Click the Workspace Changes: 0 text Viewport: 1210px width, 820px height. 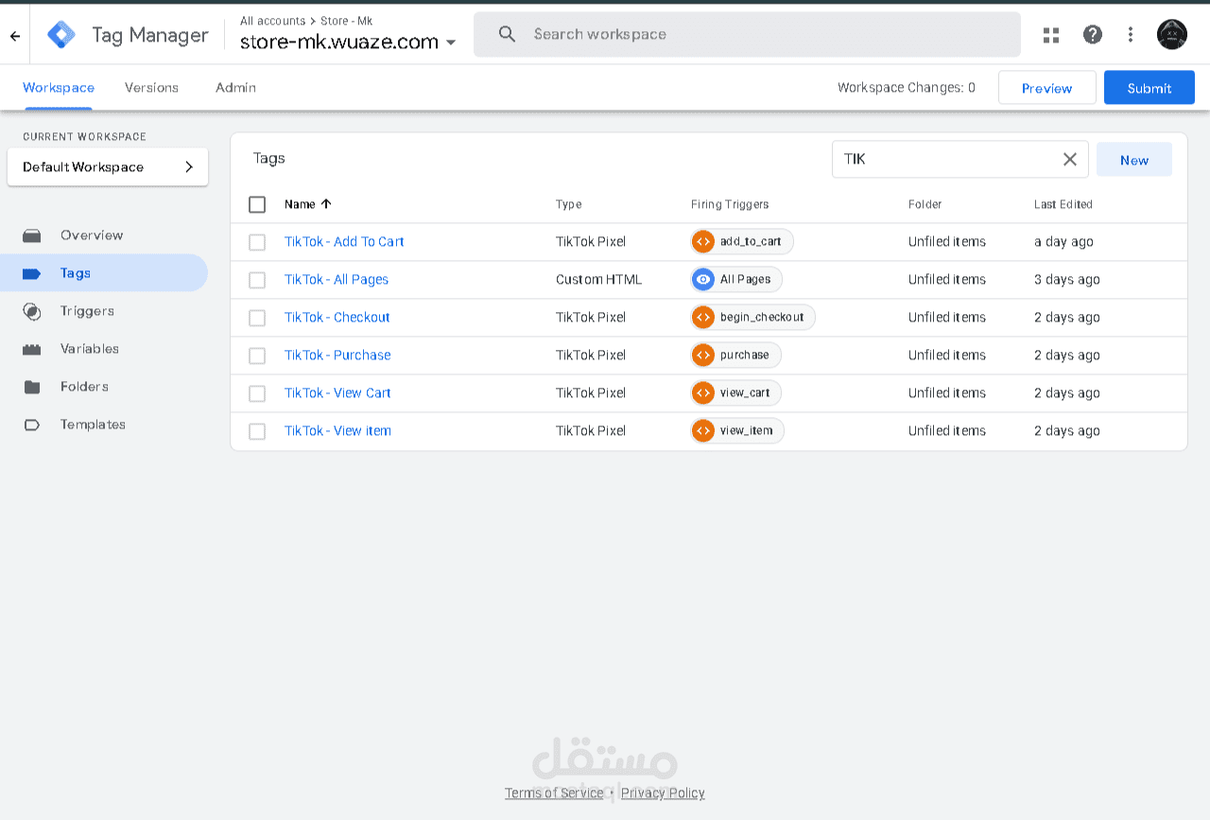[x=907, y=87]
